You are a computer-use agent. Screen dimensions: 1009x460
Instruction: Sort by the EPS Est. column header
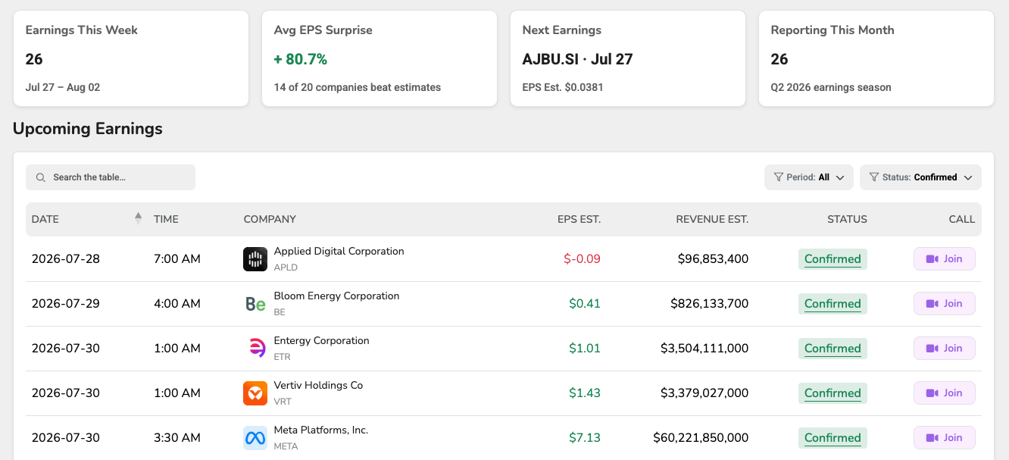(579, 219)
